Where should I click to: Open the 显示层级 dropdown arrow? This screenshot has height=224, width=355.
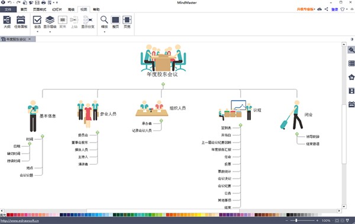[x=50, y=32]
